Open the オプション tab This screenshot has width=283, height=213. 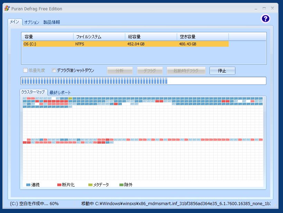point(32,22)
